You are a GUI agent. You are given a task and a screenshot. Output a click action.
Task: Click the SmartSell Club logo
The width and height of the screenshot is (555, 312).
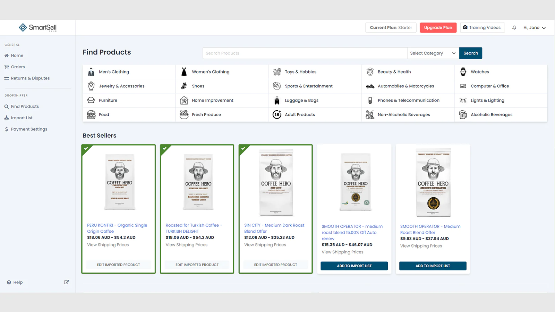click(x=37, y=28)
